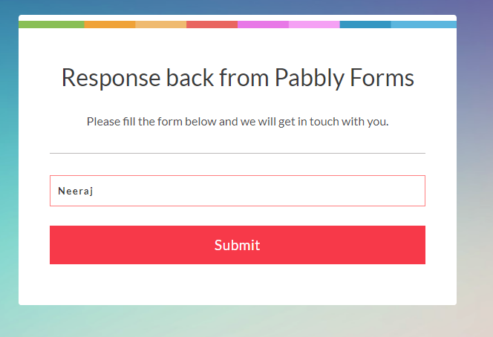Click the background area beneath the form card
The width and height of the screenshot is (493, 337).
tap(238, 321)
